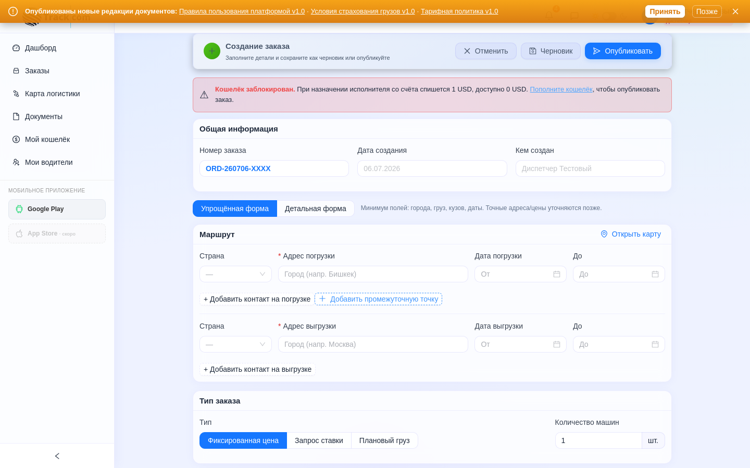Expand the unloading Страна dropdown
Screen dimensions: 750x468
(x=235, y=344)
